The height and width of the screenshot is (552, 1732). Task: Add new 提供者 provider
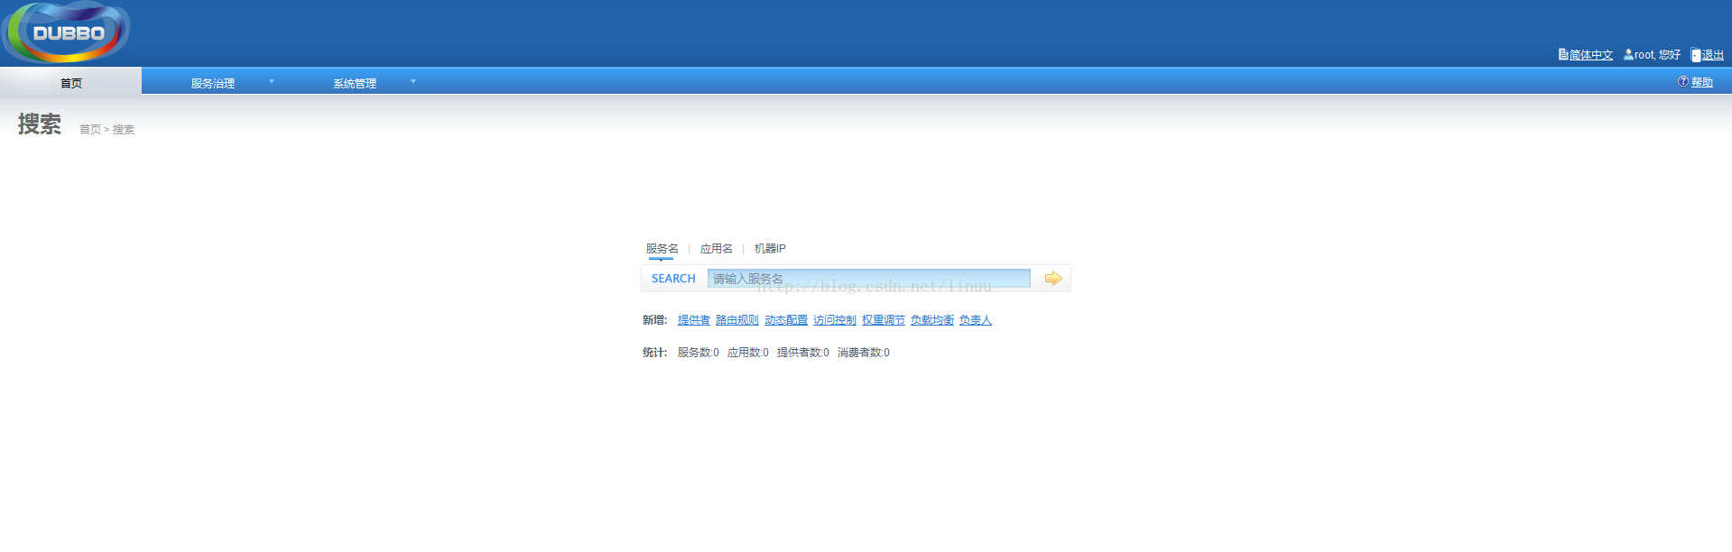tap(694, 320)
